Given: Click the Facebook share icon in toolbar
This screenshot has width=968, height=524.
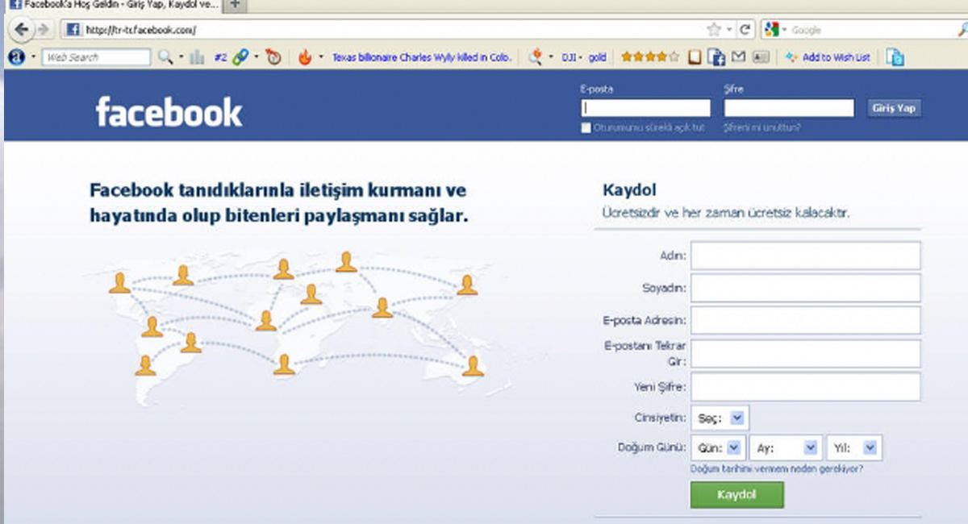Looking at the screenshot, I should (716, 57).
